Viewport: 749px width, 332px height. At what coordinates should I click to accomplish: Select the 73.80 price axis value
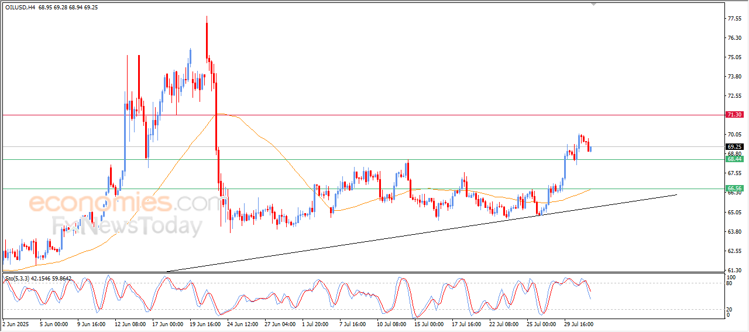tap(734, 76)
